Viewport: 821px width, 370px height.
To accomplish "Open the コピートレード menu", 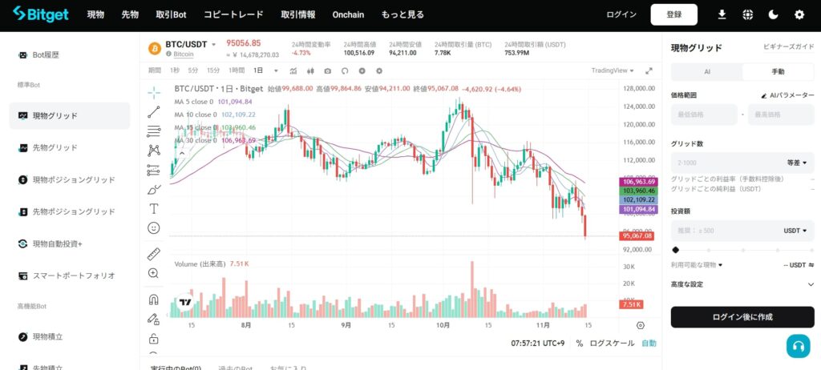I will coord(233,14).
